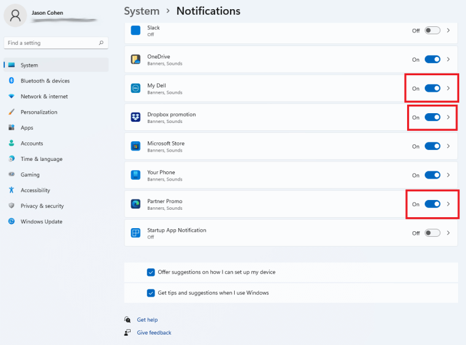
Task: Click the Your Phone app icon
Action: click(136, 175)
